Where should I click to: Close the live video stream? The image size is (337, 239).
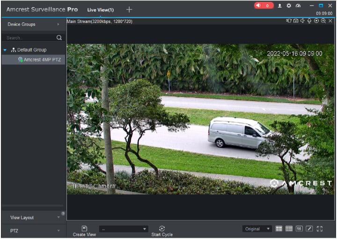pyautogui.click(x=330, y=21)
